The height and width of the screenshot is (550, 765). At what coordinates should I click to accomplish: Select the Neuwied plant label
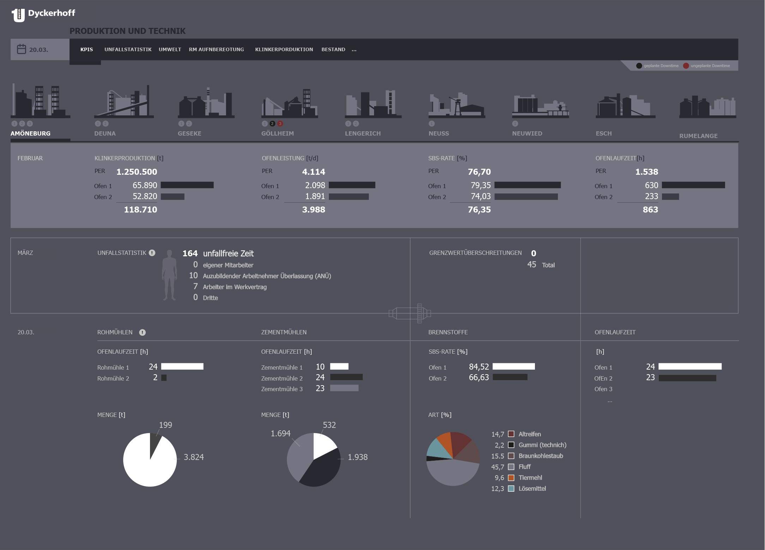tap(527, 133)
